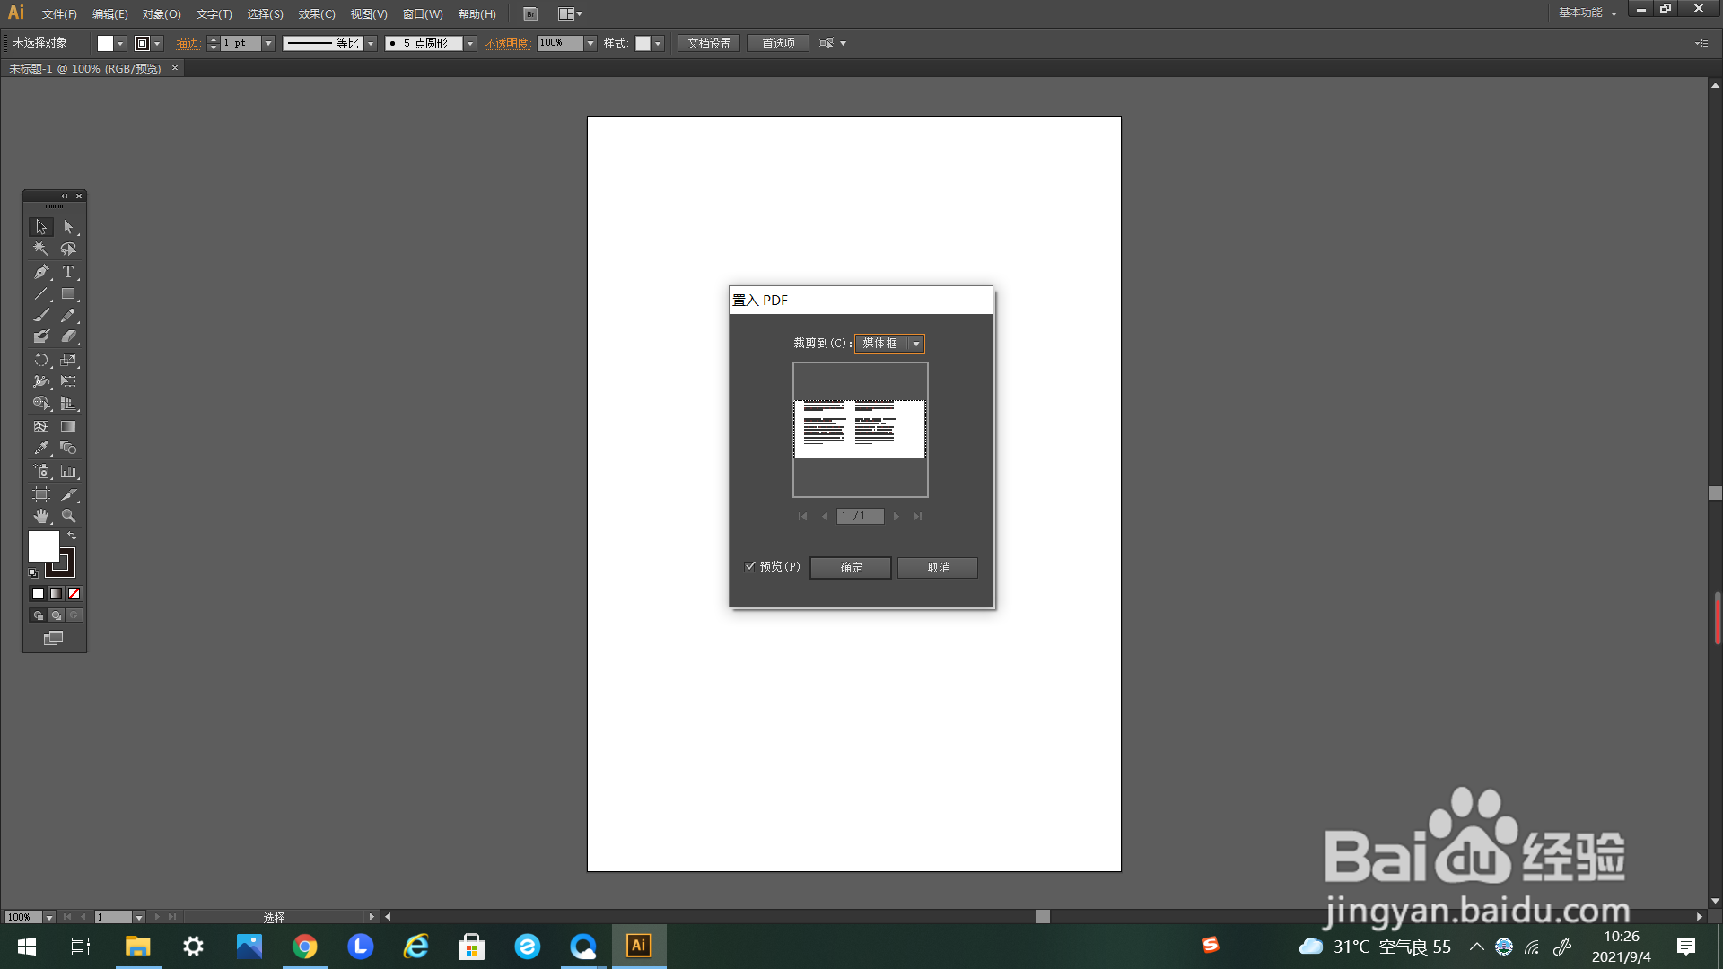
Task: Open the 文件(F) menu
Action: [x=59, y=14]
